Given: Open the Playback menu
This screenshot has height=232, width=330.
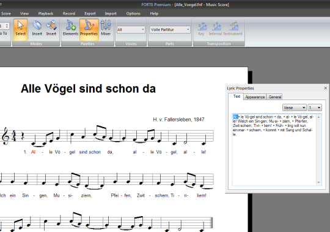Looking at the screenshot, I should coord(46,13).
